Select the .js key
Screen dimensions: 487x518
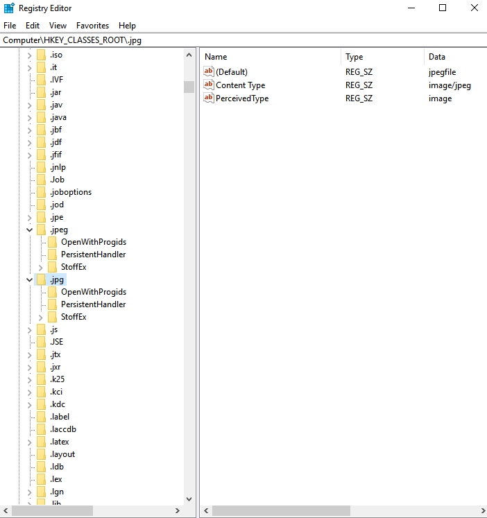pos(54,329)
